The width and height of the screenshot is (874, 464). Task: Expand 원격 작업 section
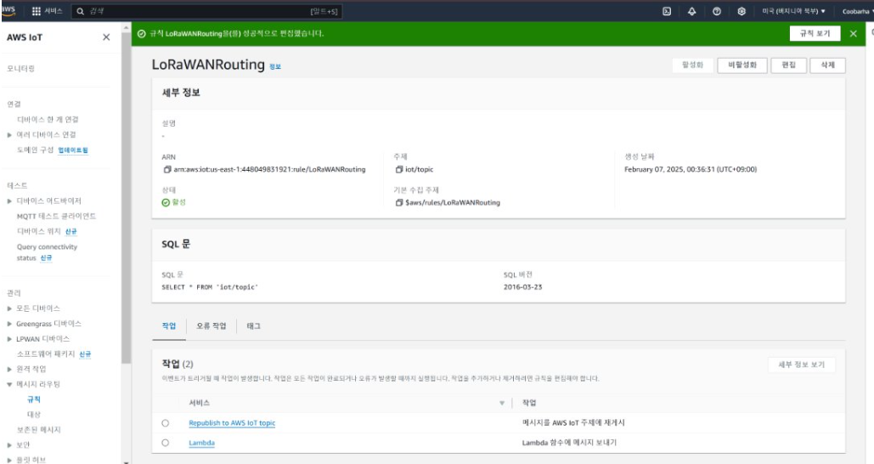pos(9,369)
